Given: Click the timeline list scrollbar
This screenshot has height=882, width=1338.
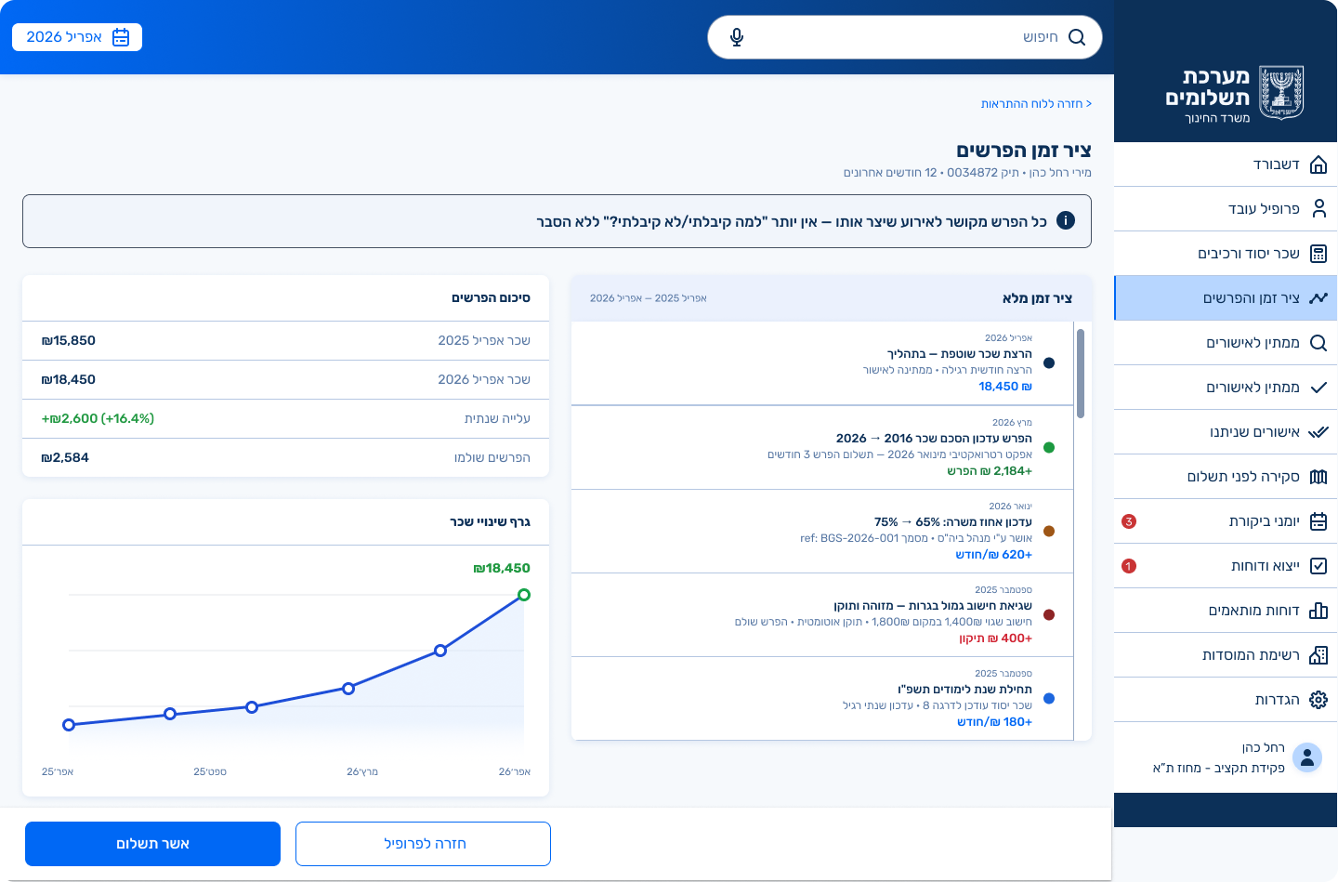Looking at the screenshot, I should pos(1081,374).
